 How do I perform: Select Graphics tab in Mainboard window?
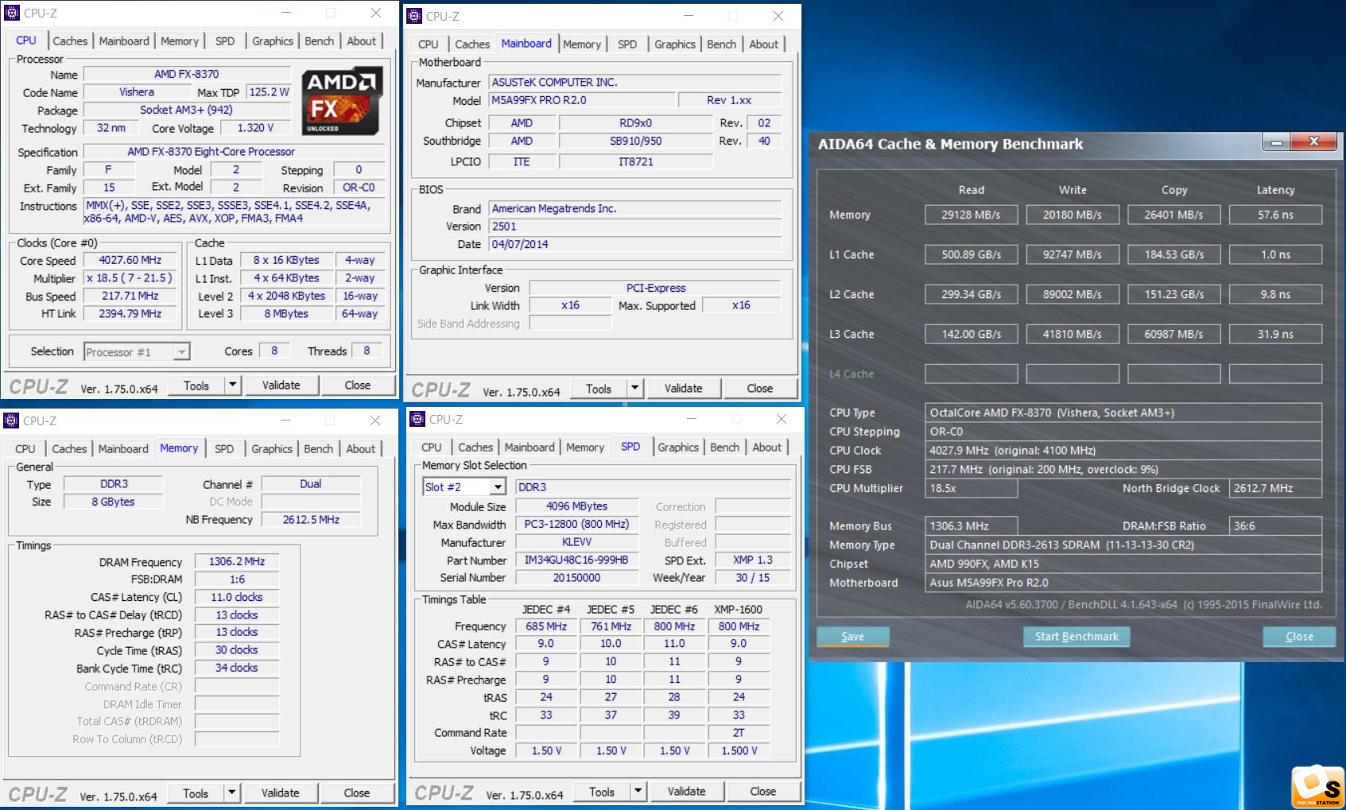tap(675, 45)
